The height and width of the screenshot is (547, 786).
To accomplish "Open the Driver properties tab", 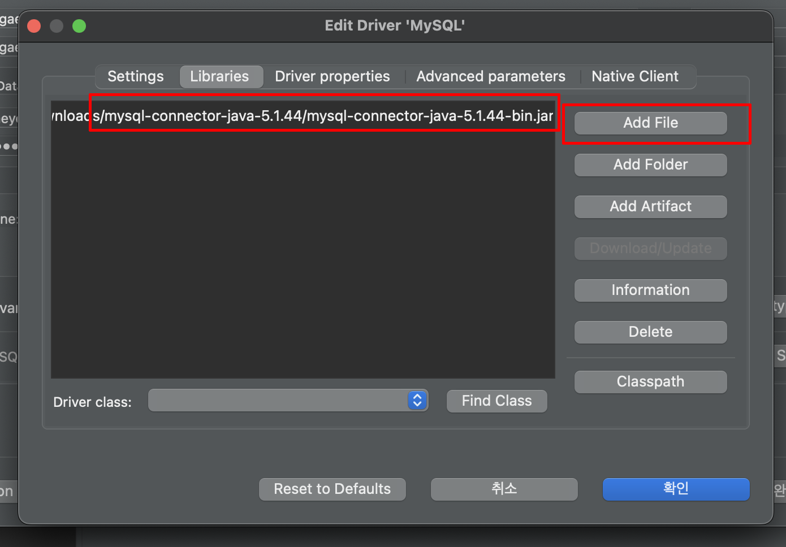I will pyautogui.click(x=332, y=76).
